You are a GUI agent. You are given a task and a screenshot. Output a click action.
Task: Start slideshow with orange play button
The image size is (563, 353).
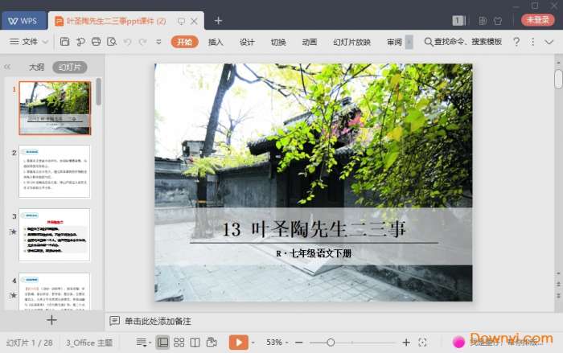(x=238, y=343)
